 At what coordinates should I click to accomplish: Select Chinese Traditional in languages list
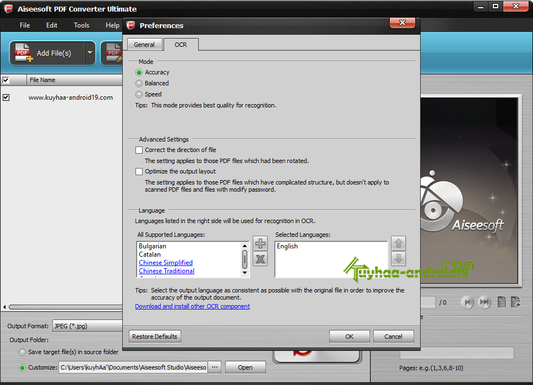click(166, 271)
